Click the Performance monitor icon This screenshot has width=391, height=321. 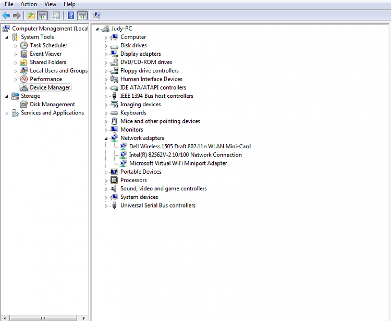point(24,79)
